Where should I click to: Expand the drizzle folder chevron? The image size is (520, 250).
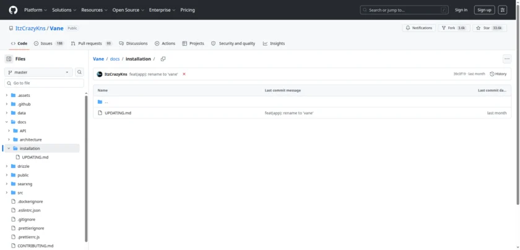(7, 166)
